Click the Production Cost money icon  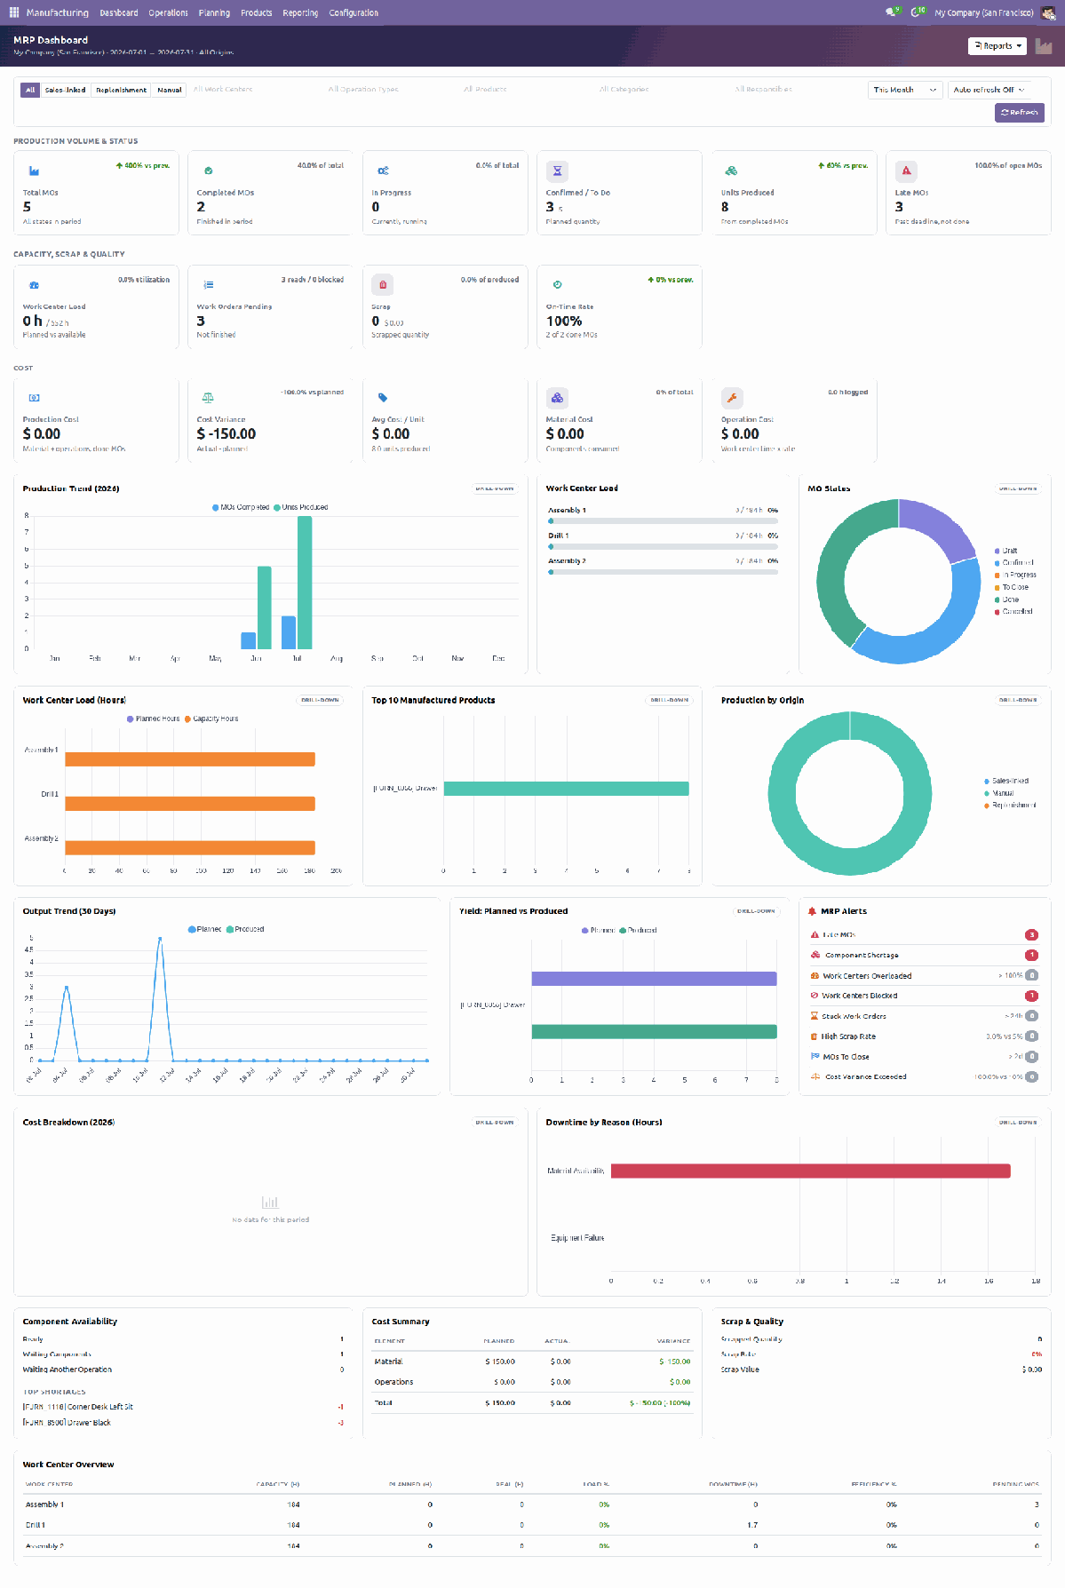(34, 398)
